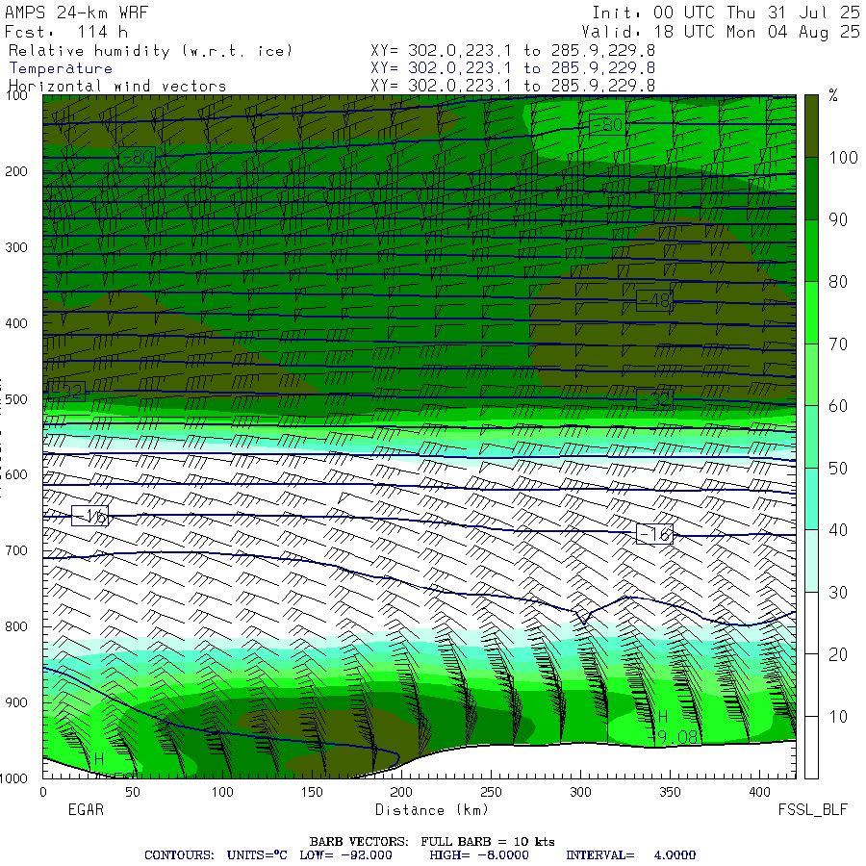
Task: Click the blue 'Temperature' field label
Action: (x=61, y=68)
